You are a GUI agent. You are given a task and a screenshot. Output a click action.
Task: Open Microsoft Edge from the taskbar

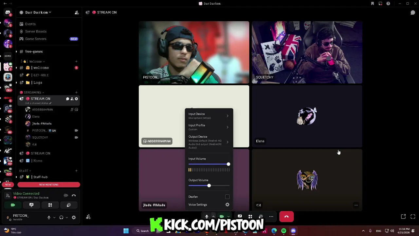[x=274, y=231]
